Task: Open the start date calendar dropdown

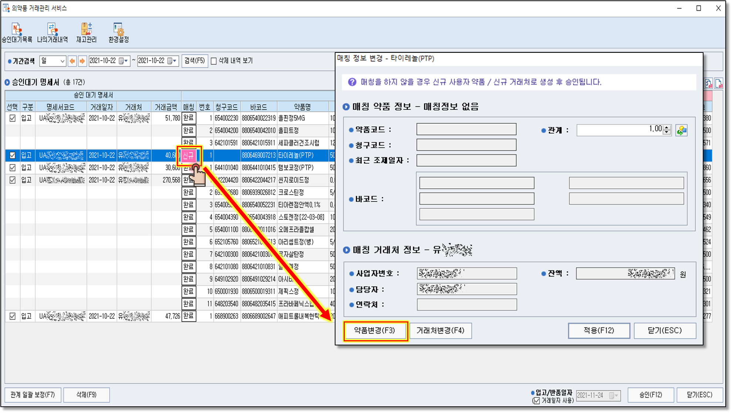Action: click(x=123, y=61)
